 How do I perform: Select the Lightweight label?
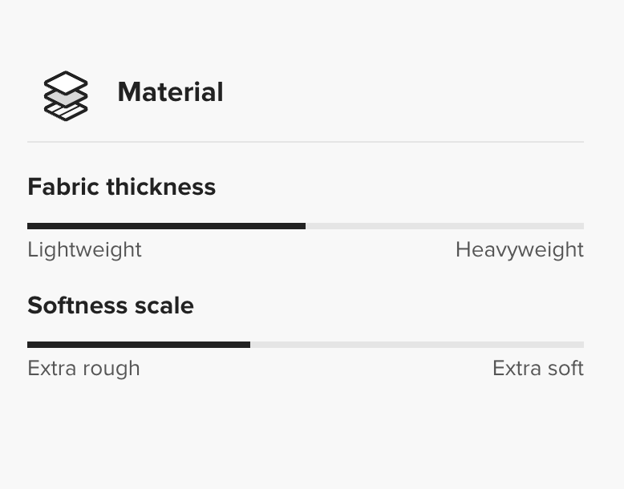coord(84,249)
